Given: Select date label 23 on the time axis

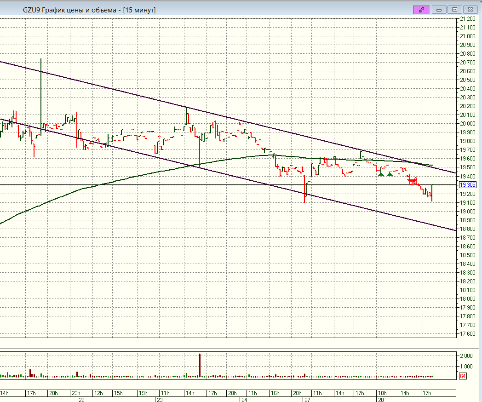Looking at the screenshot, I should [160, 400].
